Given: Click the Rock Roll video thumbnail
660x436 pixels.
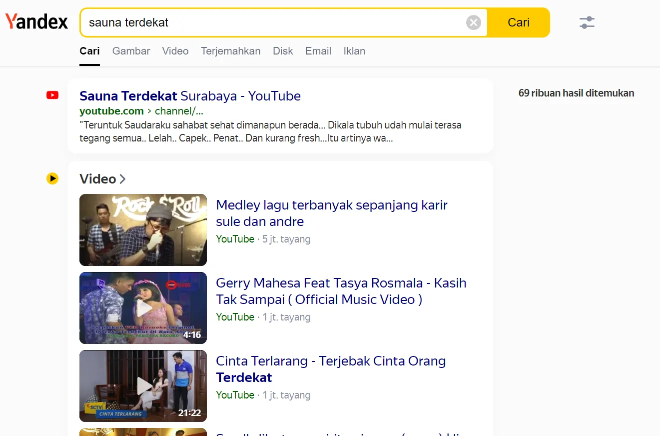Looking at the screenshot, I should click(x=143, y=229).
